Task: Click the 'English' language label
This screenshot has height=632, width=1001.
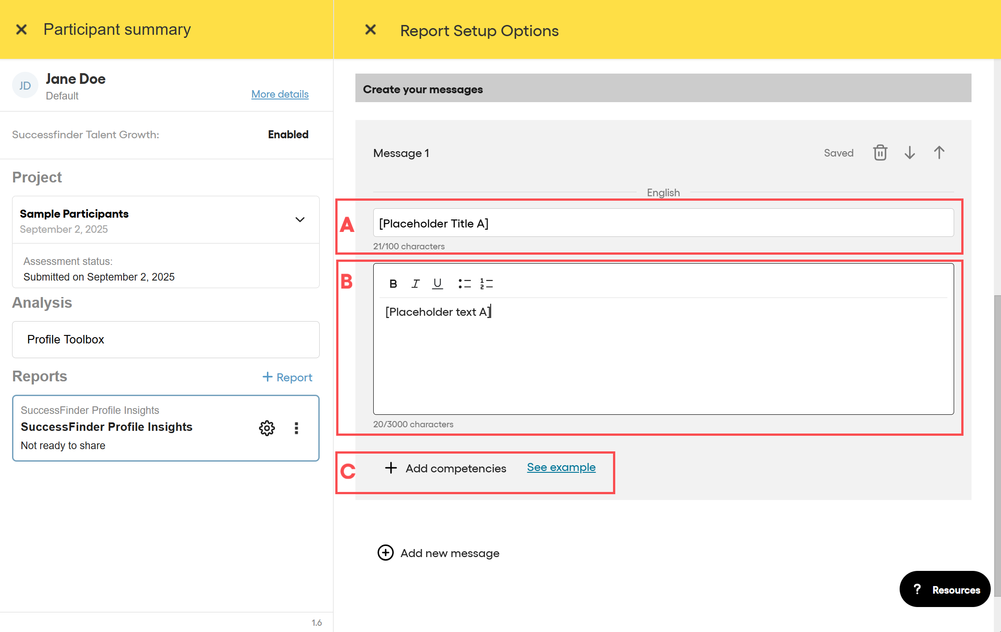Action: [663, 193]
